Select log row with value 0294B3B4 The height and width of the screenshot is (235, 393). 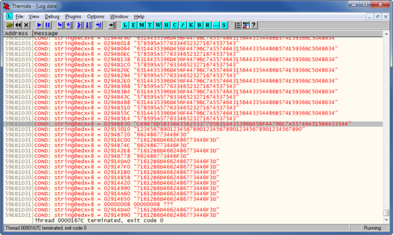[193, 92]
